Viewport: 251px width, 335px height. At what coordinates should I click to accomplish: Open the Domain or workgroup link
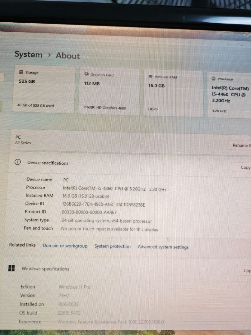coord(65,246)
